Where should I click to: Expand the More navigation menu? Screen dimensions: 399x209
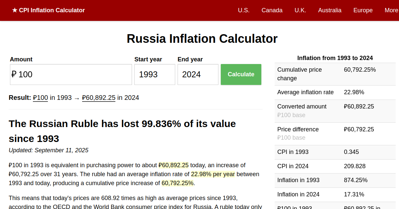tap(391, 10)
